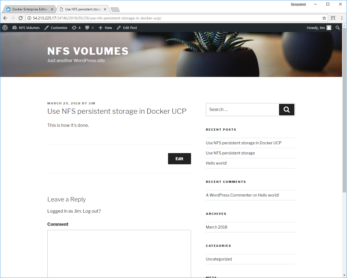The height and width of the screenshot is (278, 347).
Task: Open the Hello world! recent post link
Action: (x=216, y=163)
